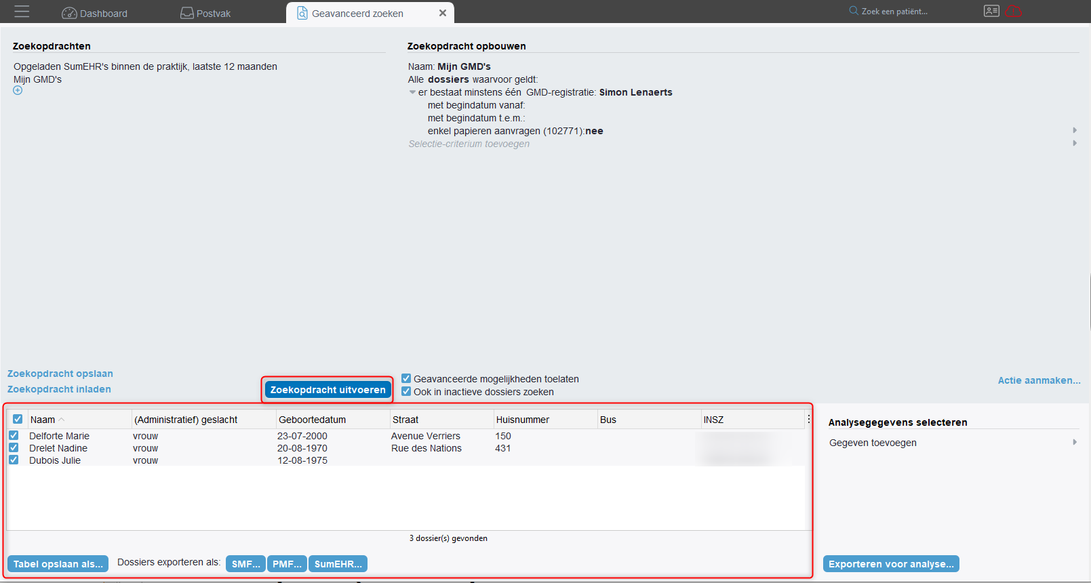
Task: Click Gegeven toevoegen
Action: coord(873,443)
